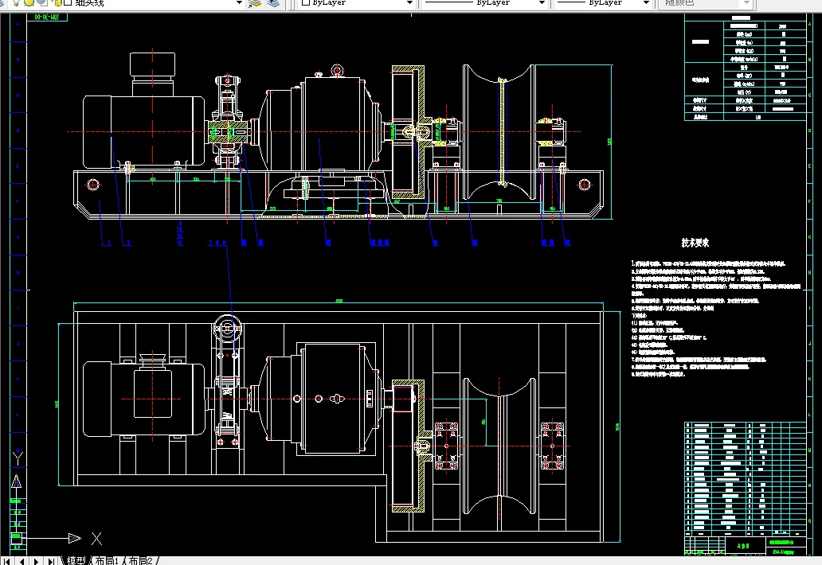Switch to the 模型 tab
This screenshot has width=822, height=565.
click(x=76, y=561)
